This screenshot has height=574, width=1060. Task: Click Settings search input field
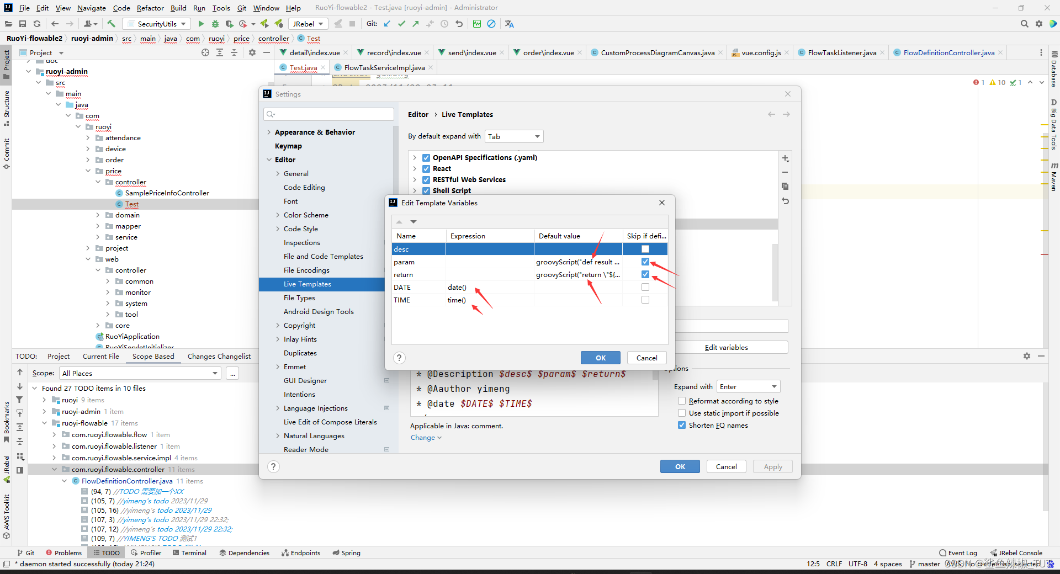pos(328,114)
